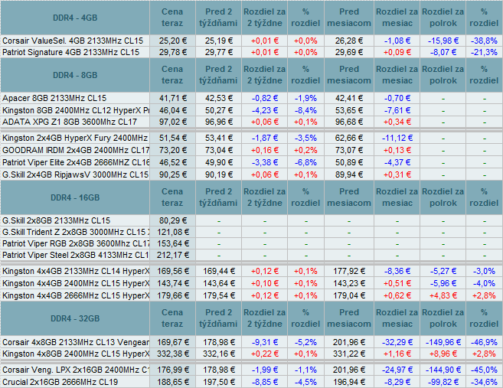The width and height of the screenshot is (503, 388).
Task: Click the -38,8% percent difference
Action: click(x=484, y=41)
